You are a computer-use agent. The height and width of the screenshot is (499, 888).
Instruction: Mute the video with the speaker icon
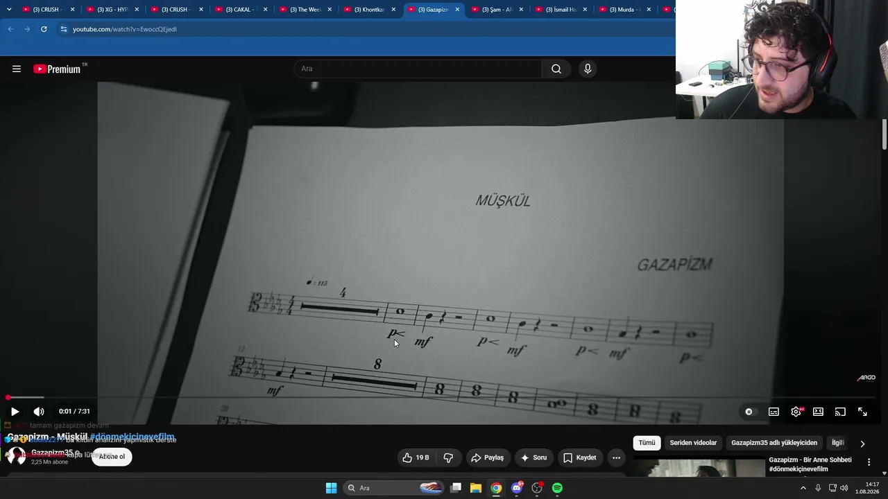[x=39, y=411]
